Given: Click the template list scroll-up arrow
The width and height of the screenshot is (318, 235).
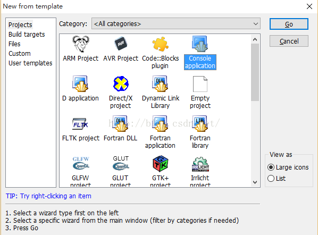Looking at the screenshot, I should click(255, 39).
